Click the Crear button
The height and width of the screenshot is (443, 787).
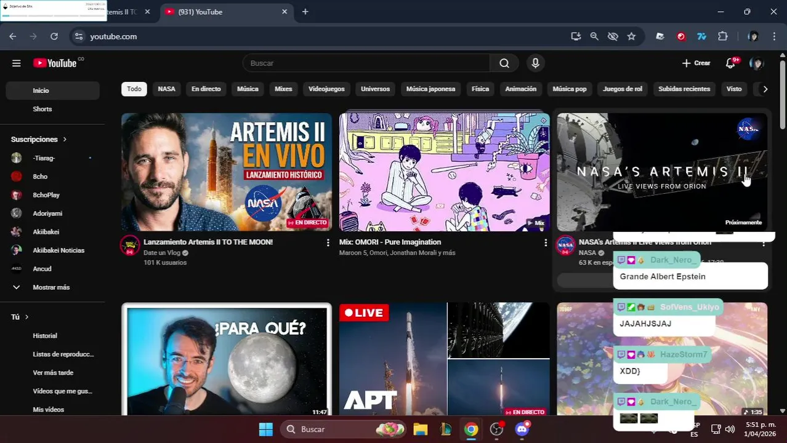click(696, 63)
